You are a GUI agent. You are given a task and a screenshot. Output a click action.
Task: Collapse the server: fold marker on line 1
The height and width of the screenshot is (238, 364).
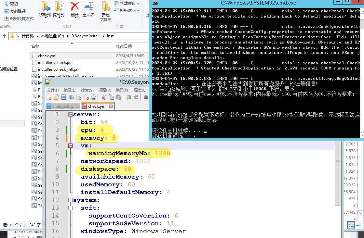pos(70,115)
